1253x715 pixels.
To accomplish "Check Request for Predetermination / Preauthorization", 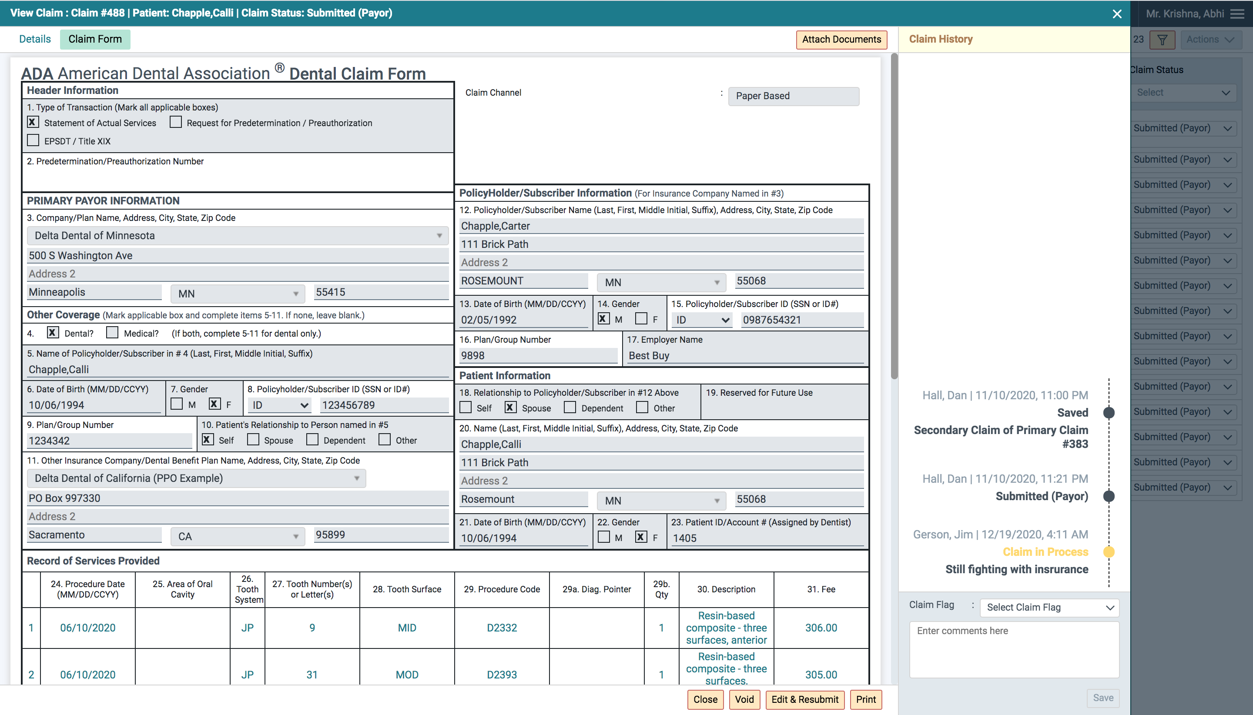I will click(x=175, y=122).
